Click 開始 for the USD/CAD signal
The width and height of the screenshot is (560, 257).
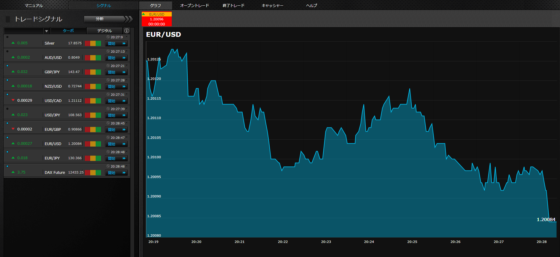point(117,101)
